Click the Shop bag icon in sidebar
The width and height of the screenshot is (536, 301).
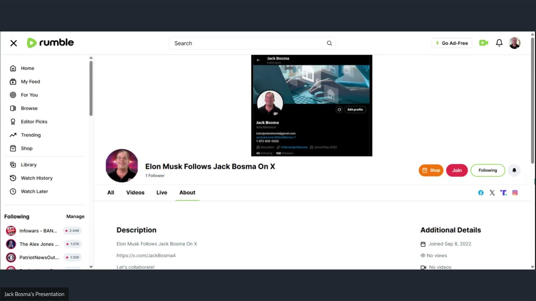pos(13,148)
